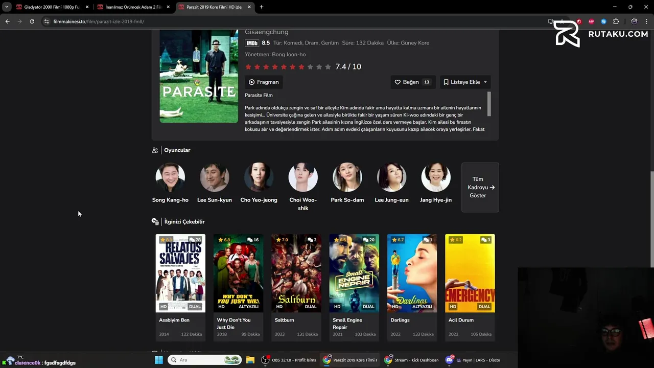Open the Relatos Salvajes poster
Screen dimensions: 654x368
(x=180, y=273)
